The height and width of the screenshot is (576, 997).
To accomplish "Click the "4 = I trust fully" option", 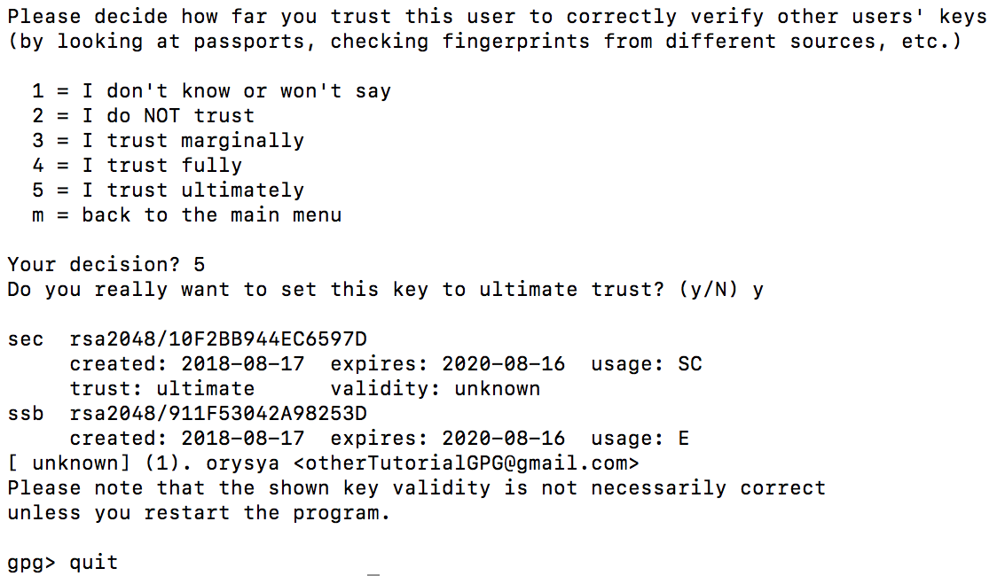I will pos(137,166).
